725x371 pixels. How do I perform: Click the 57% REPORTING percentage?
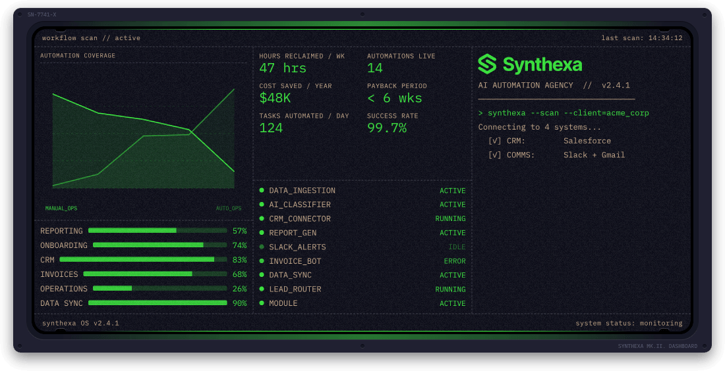coord(239,231)
